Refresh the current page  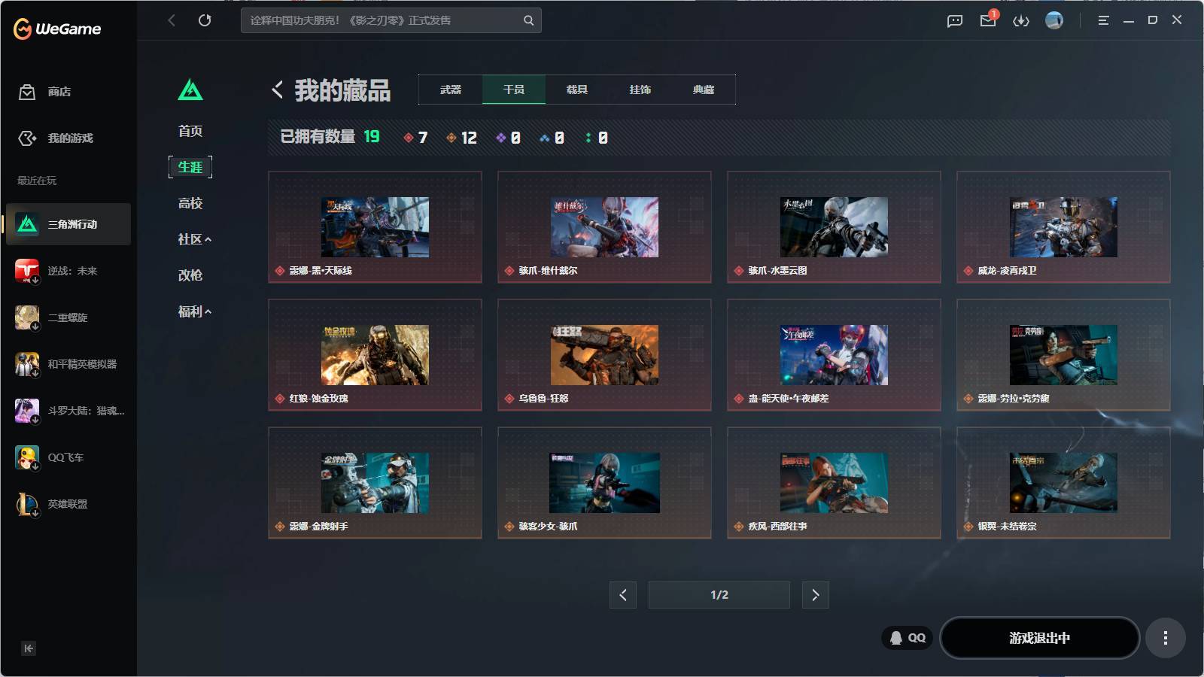click(205, 20)
